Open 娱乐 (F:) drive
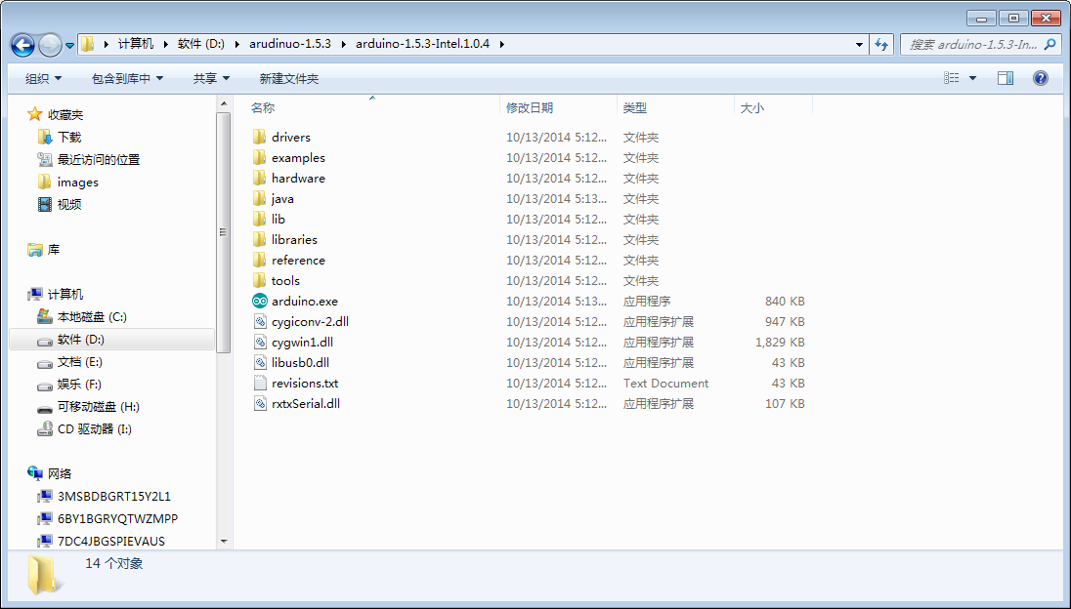 (x=79, y=384)
